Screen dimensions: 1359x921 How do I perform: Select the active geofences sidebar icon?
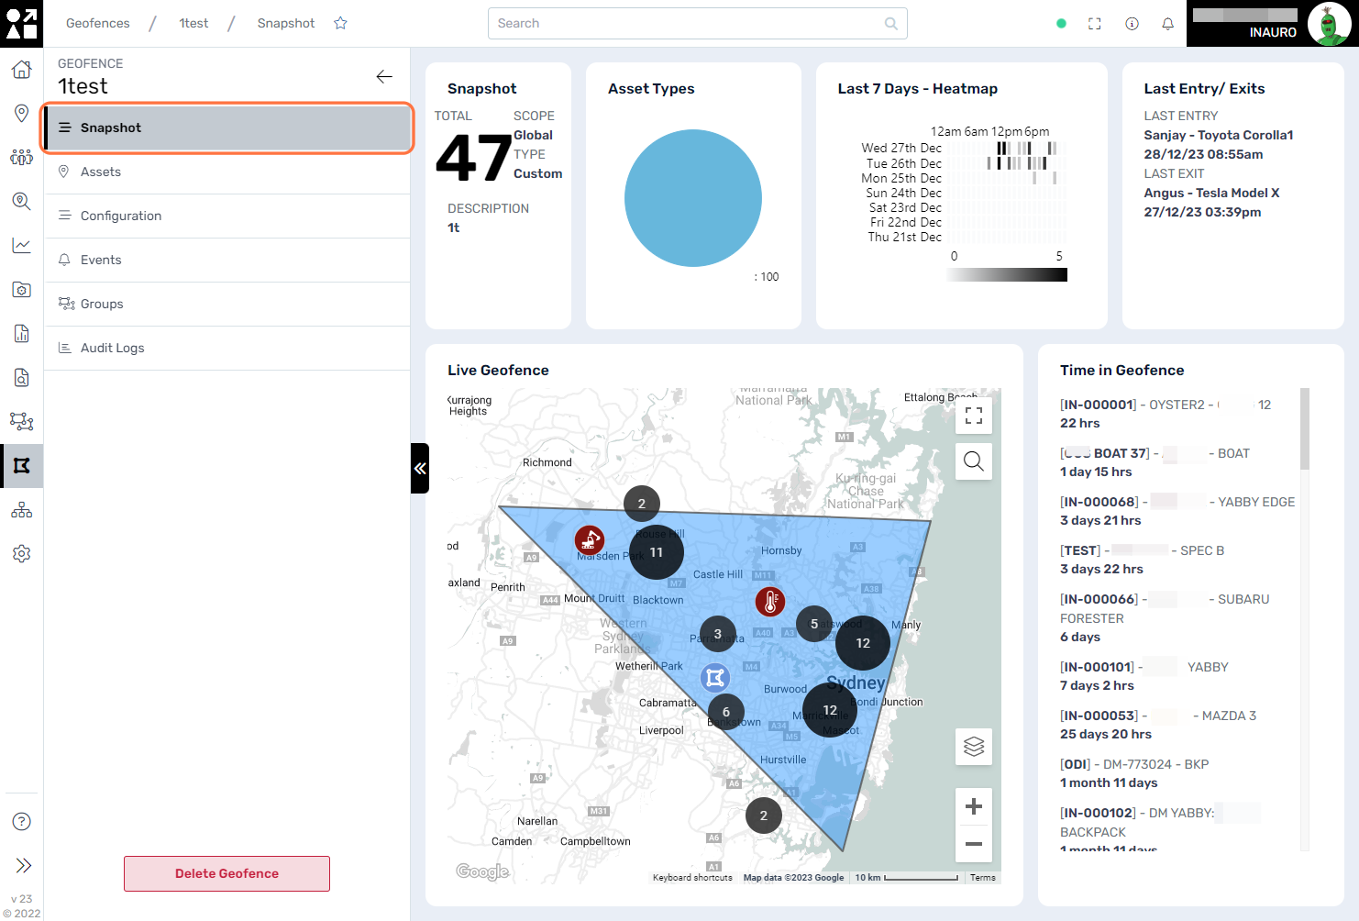[x=21, y=465]
